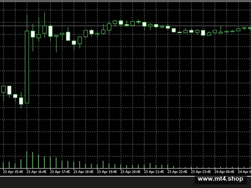Select the '23 Apr 18:45' time label
Image resolution: width=251 pixels, height=188 pixels.
coord(84,172)
